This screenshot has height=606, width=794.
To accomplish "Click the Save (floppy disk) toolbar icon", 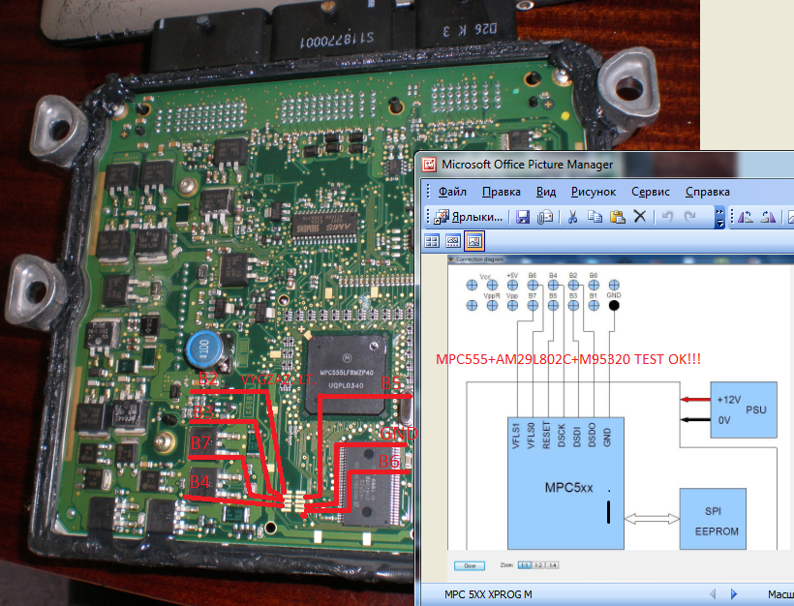I will tap(522, 217).
